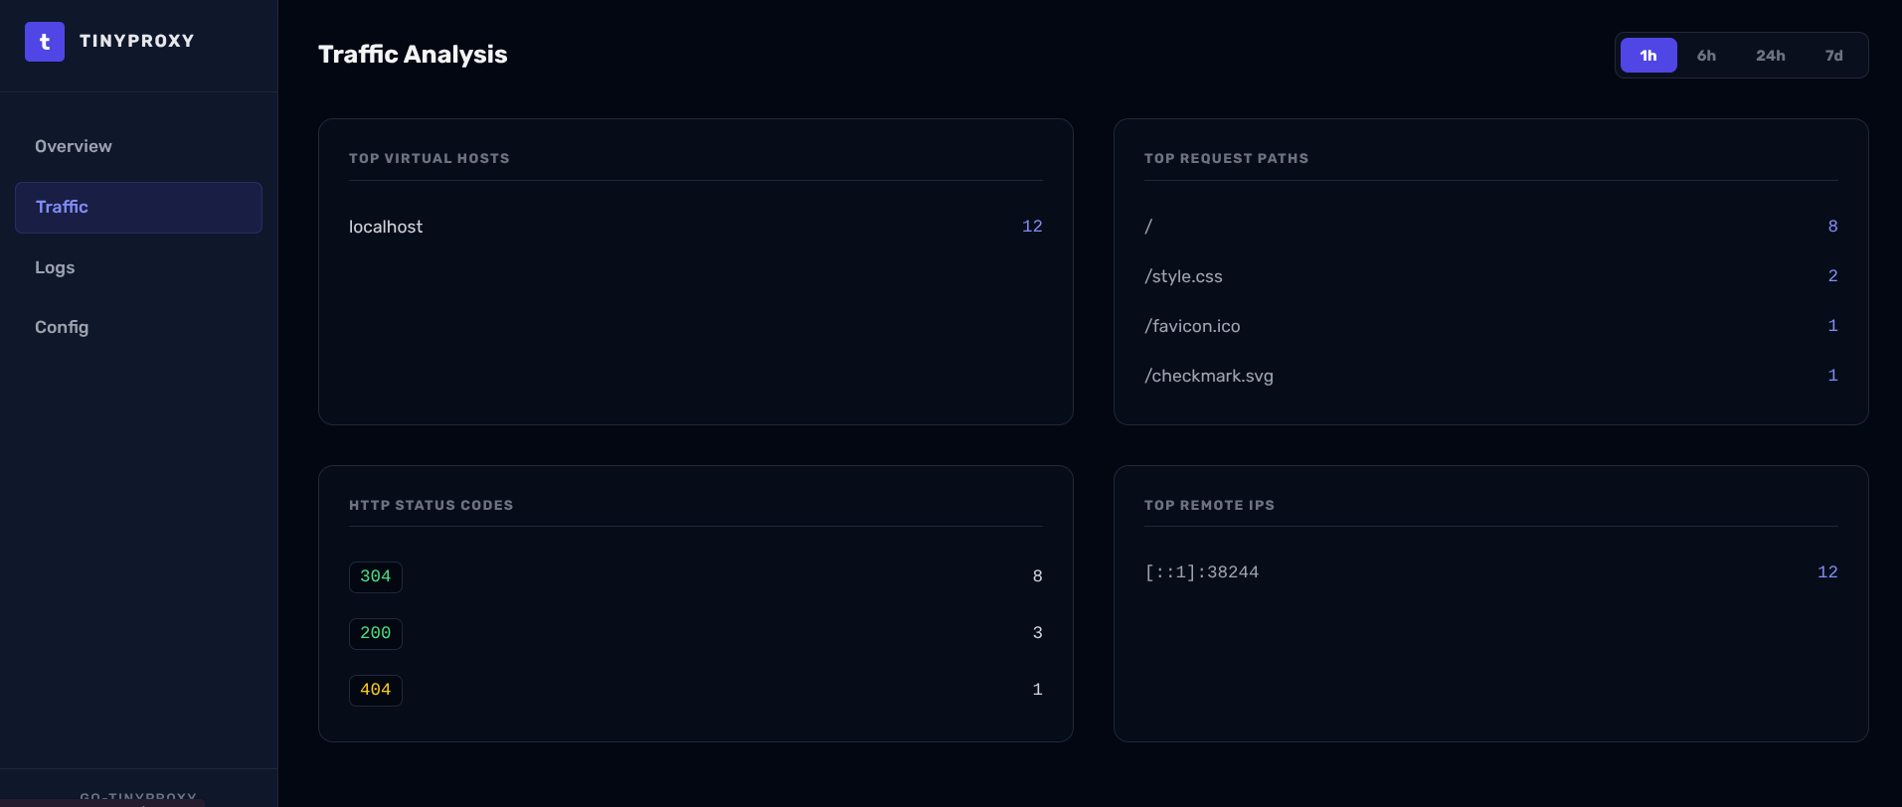Select the Traffic sidebar item
The width and height of the screenshot is (1902, 807).
138,207
